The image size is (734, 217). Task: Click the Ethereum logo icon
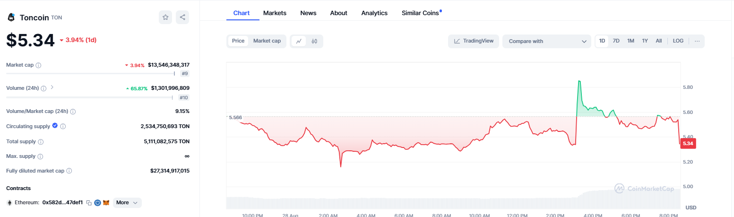pos(9,202)
